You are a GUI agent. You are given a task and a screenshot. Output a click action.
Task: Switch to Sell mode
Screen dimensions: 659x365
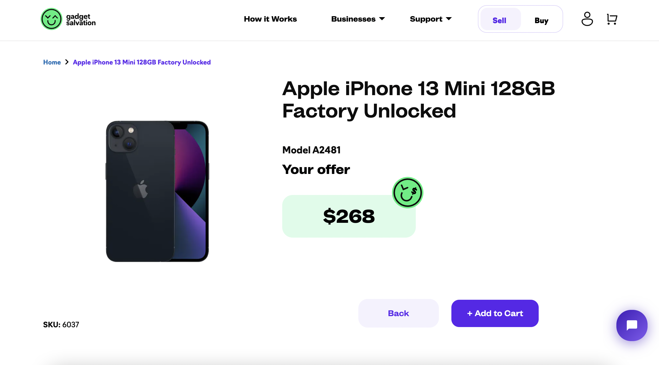[499, 20]
